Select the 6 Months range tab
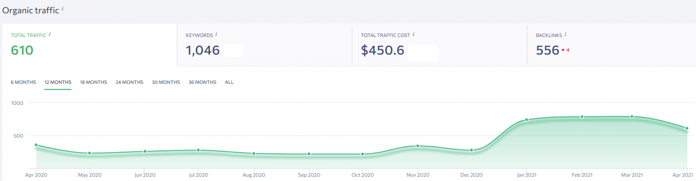The height and width of the screenshot is (181, 696). click(23, 82)
